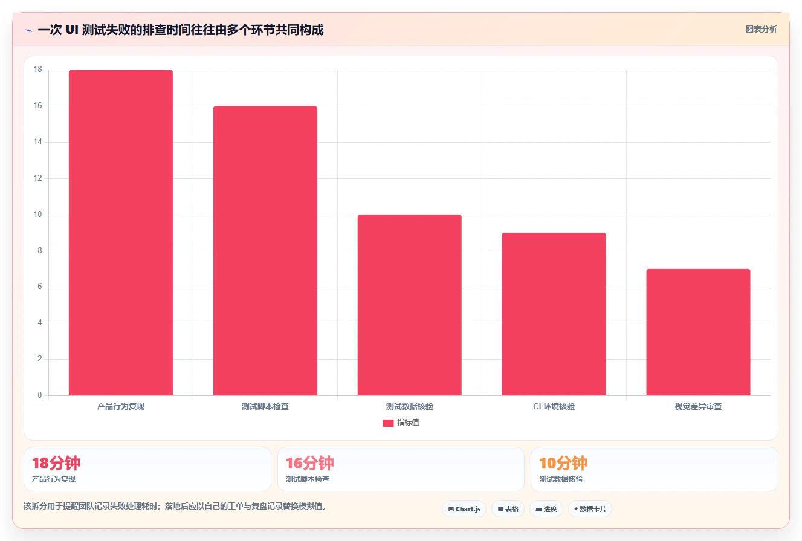The width and height of the screenshot is (802, 541).
Task: Click the CI 环境核验 x-axis label
Action: click(554, 406)
